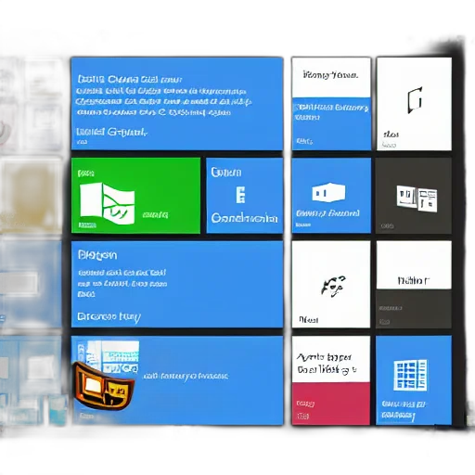
Task: Click the orange-brown device icon on the bottom blue tile
Action: pos(104,386)
